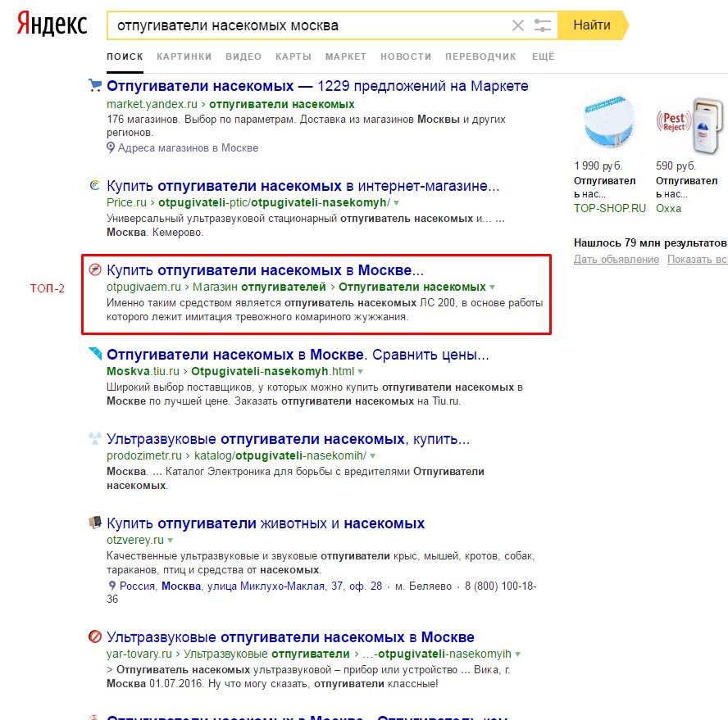
Task: Select the Поиск tab
Action: [125, 57]
